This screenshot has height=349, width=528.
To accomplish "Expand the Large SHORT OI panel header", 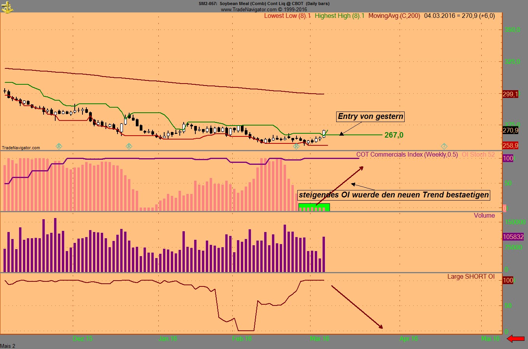I will click(x=472, y=276).
